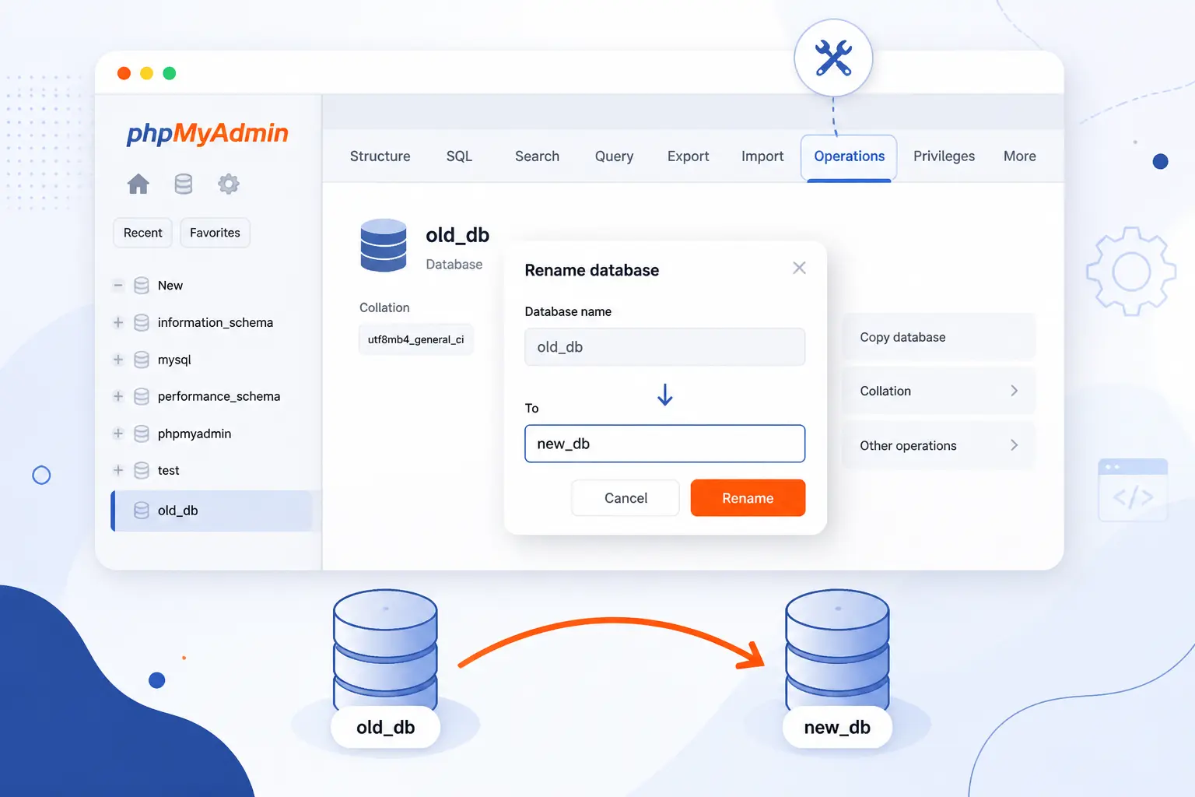Click the Collation label under old_db header
The height and width of the screenshot is (797, 1195).
384,307
